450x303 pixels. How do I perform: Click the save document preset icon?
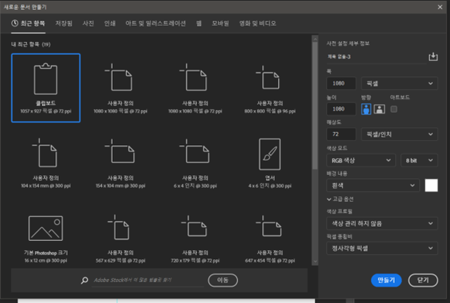click(433, 56)
